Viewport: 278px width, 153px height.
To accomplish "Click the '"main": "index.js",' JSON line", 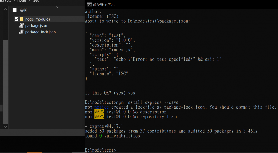I will (113, 50).
